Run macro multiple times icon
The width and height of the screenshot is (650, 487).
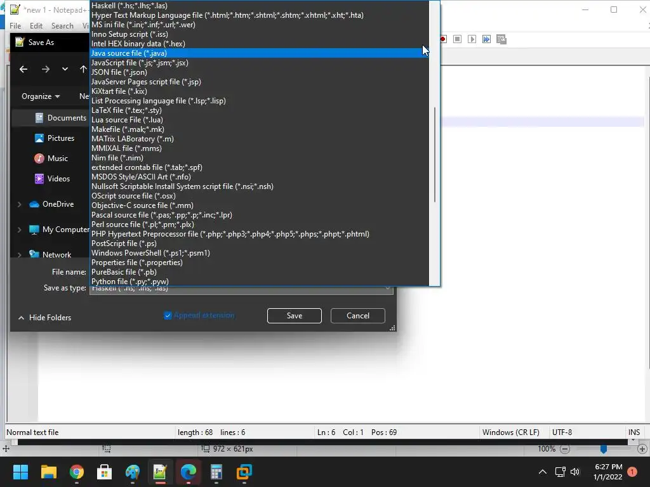click(486, 39)
